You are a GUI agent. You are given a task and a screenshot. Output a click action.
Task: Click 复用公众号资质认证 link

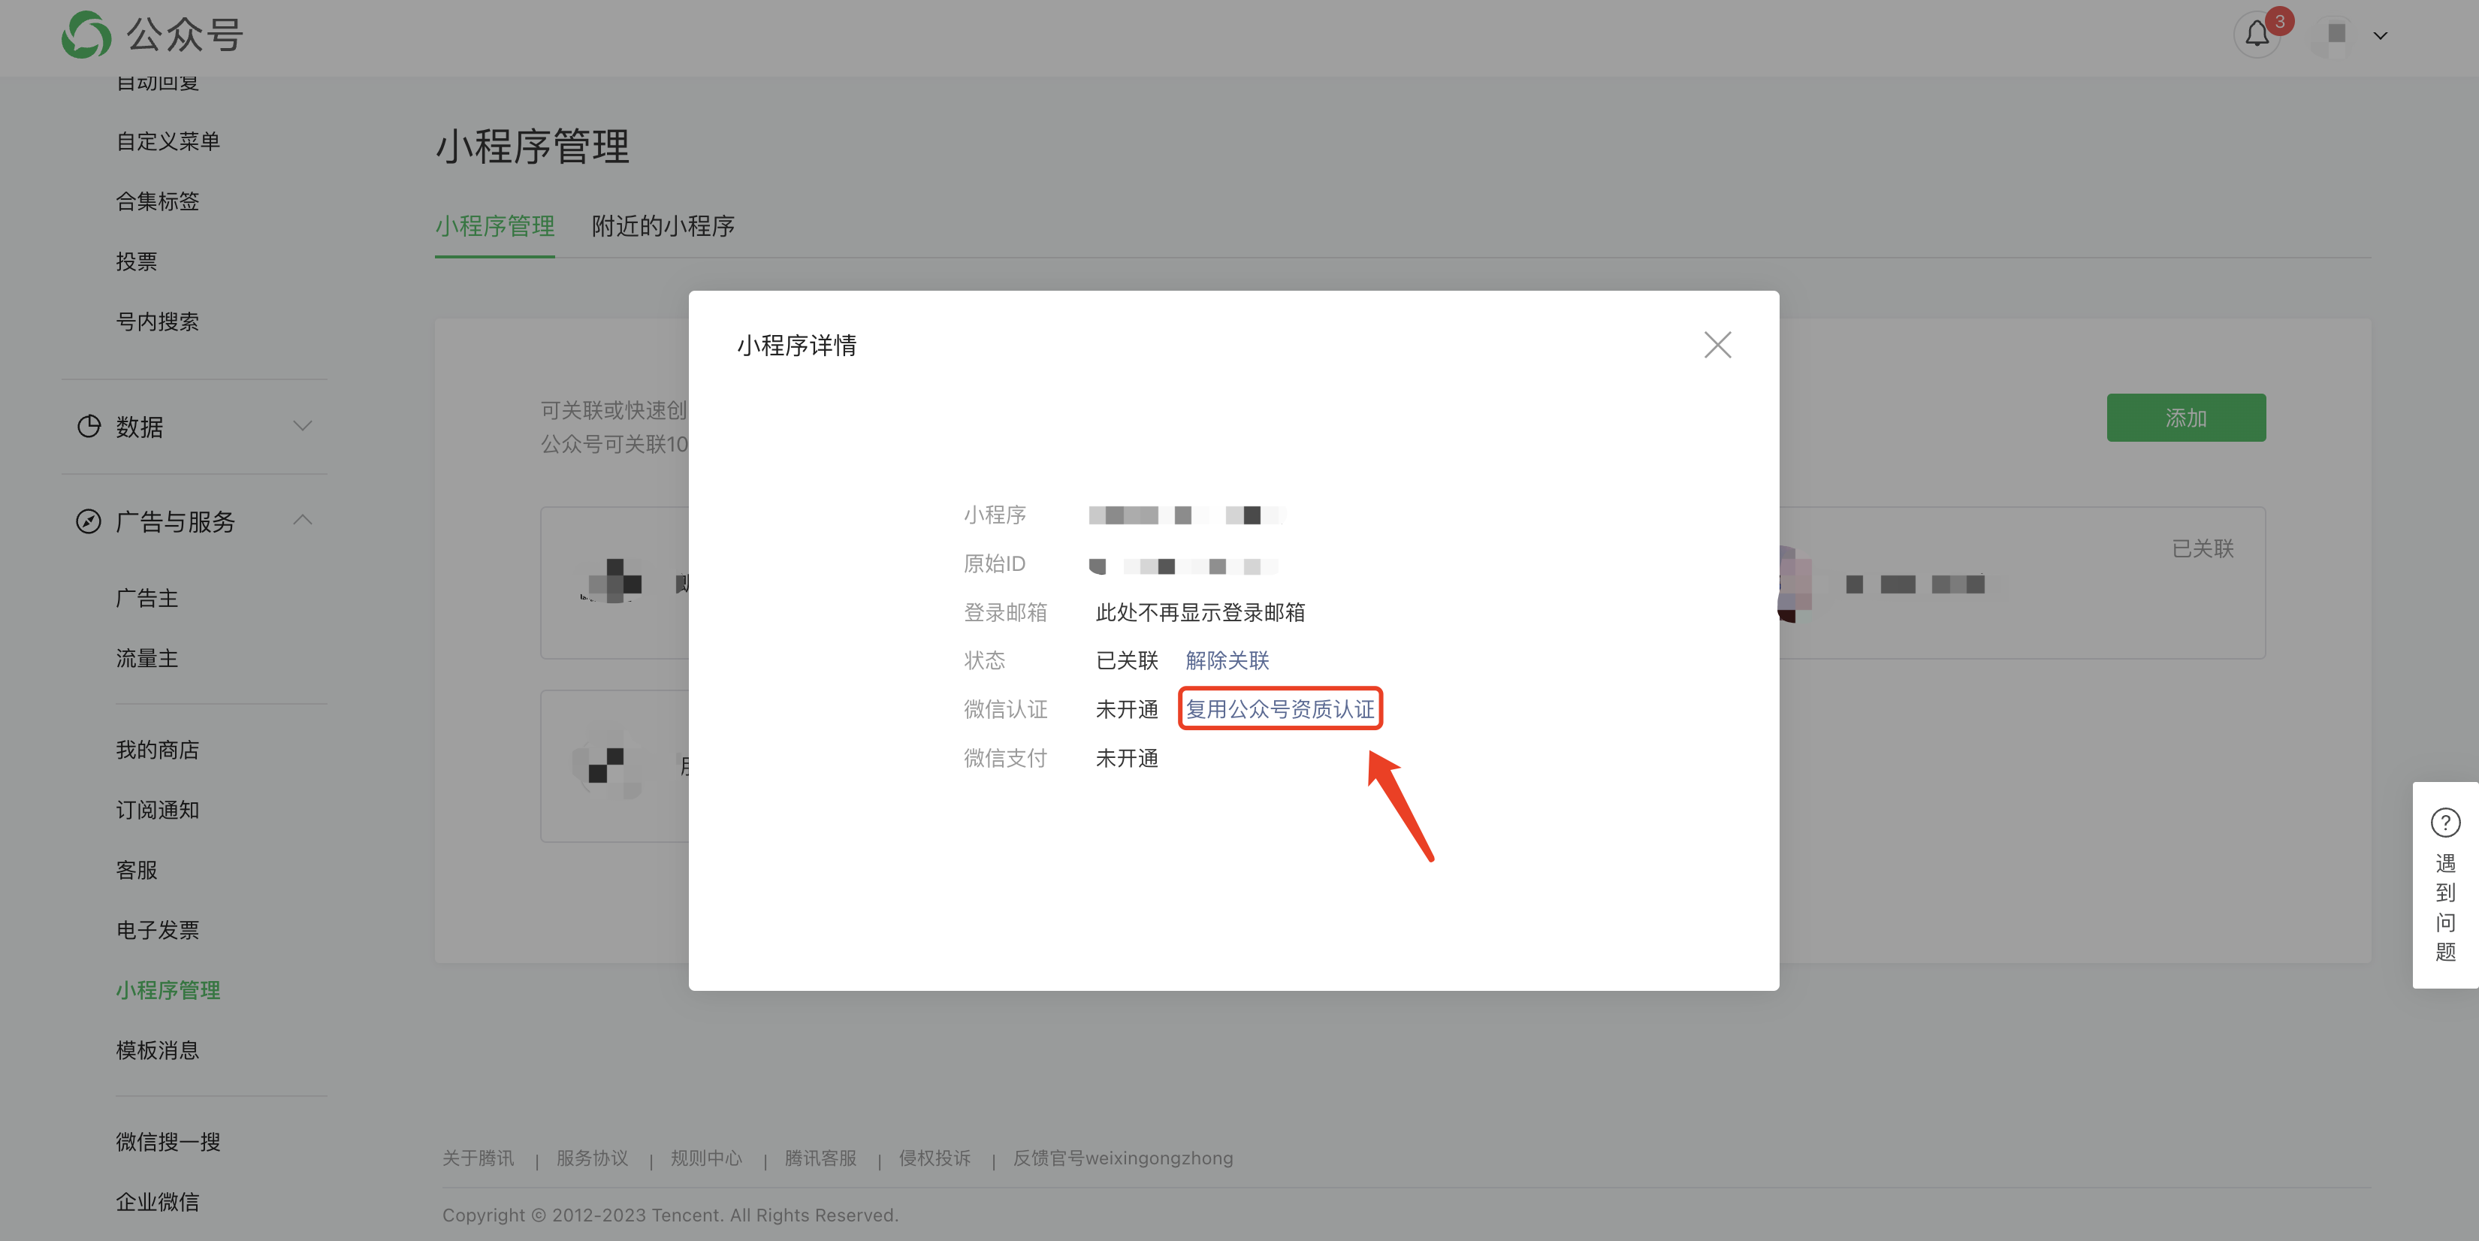[x=1279, y=709]
